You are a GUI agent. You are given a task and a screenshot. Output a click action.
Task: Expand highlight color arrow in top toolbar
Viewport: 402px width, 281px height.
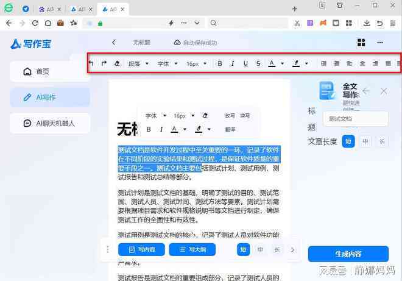pyautogui.click(x=306, y=63)
